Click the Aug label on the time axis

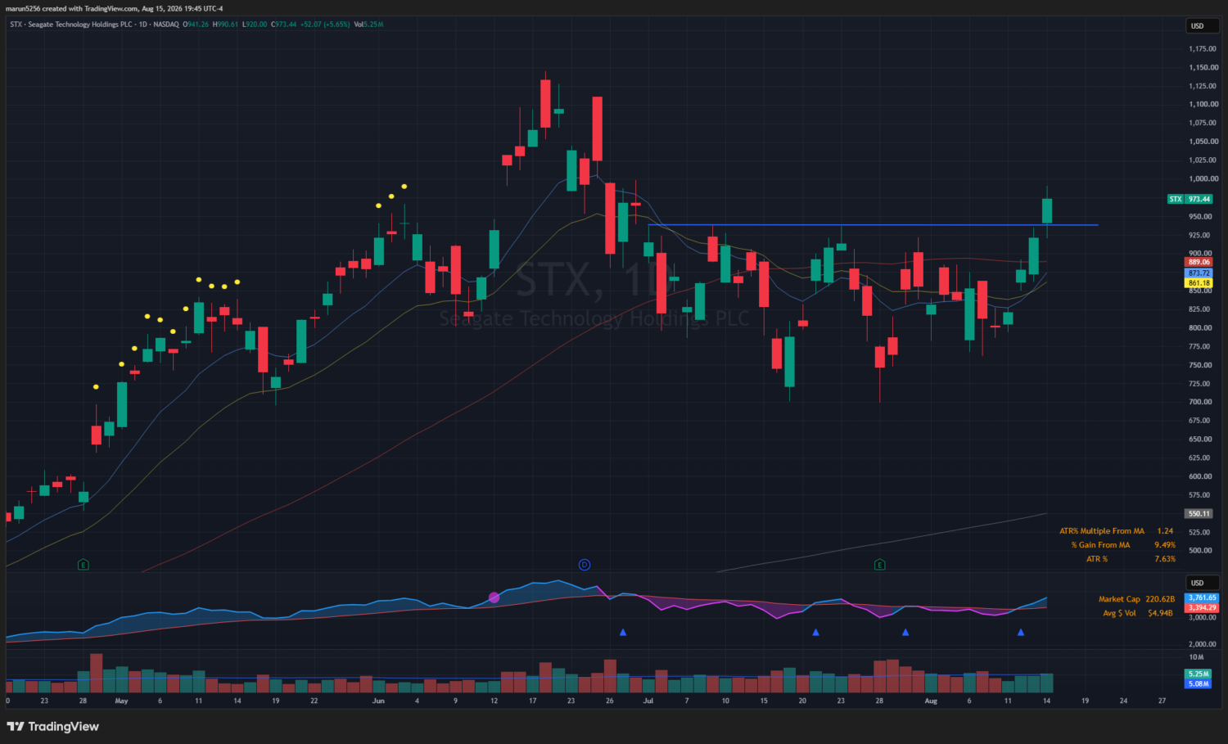click(931, 701)
